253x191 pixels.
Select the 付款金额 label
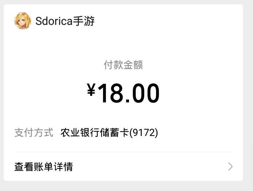(x=123, y=65)
